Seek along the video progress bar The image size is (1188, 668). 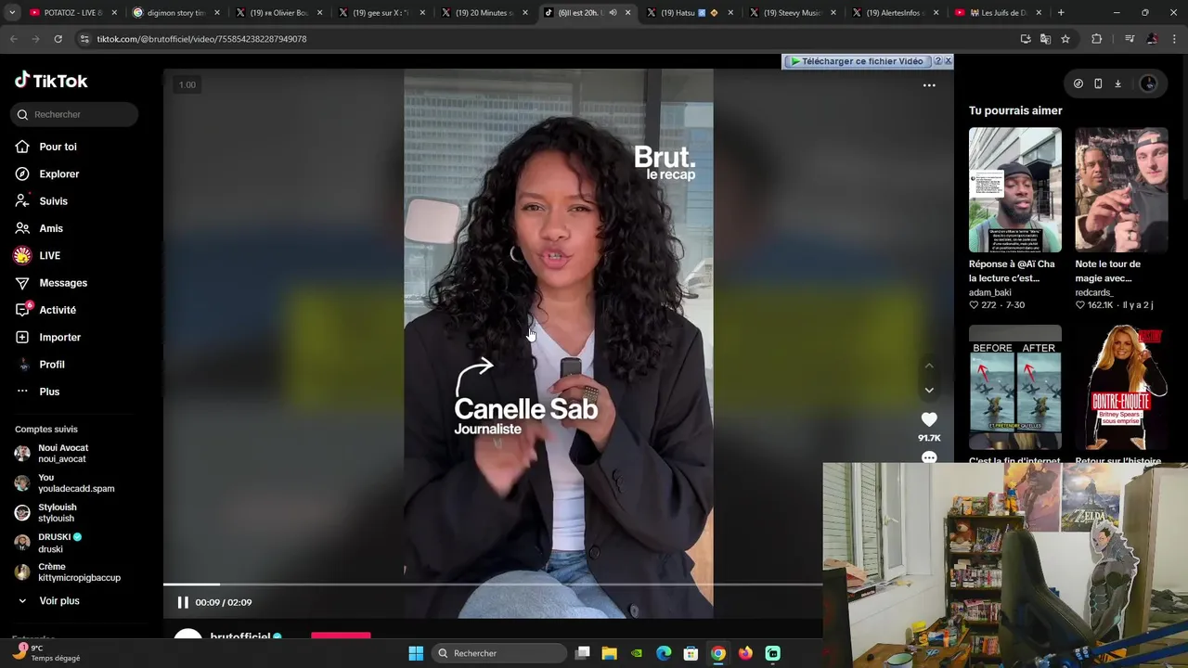click(x=492, y=584)
